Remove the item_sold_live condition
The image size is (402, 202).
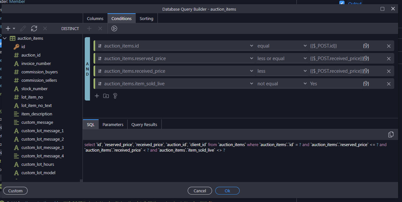click(x=389, y=84)
